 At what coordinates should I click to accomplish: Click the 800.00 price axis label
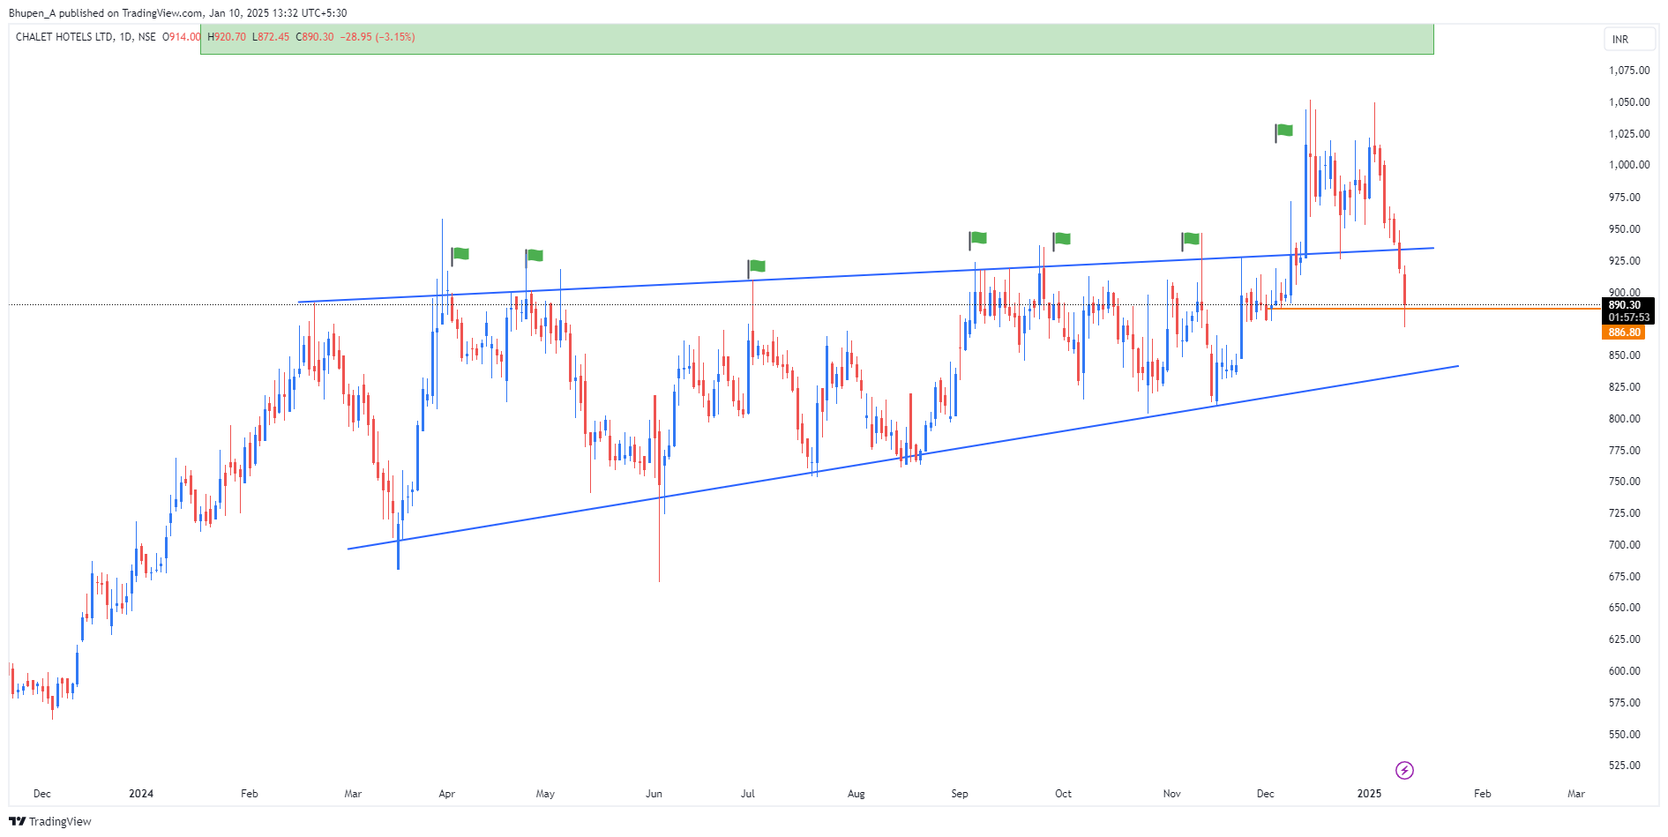tap(1625, 419)
